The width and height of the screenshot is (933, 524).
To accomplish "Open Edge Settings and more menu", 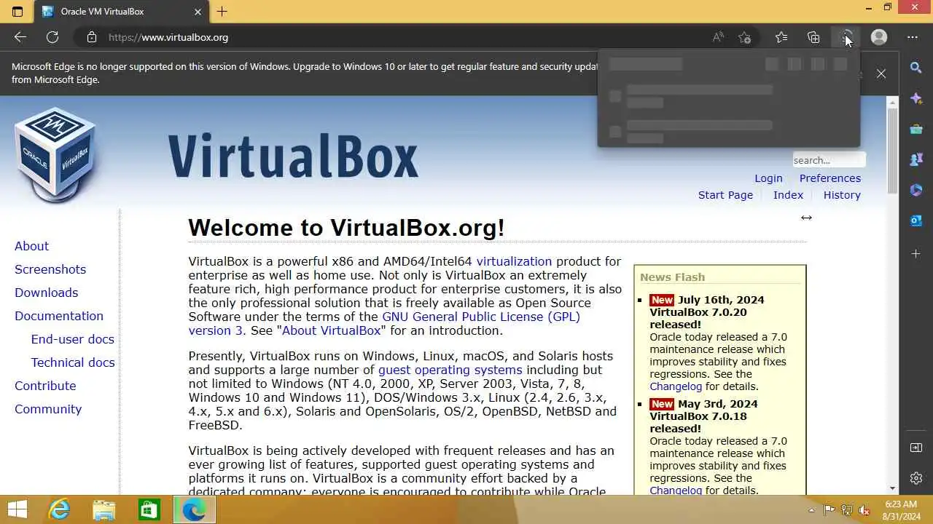I will [913, 37].
